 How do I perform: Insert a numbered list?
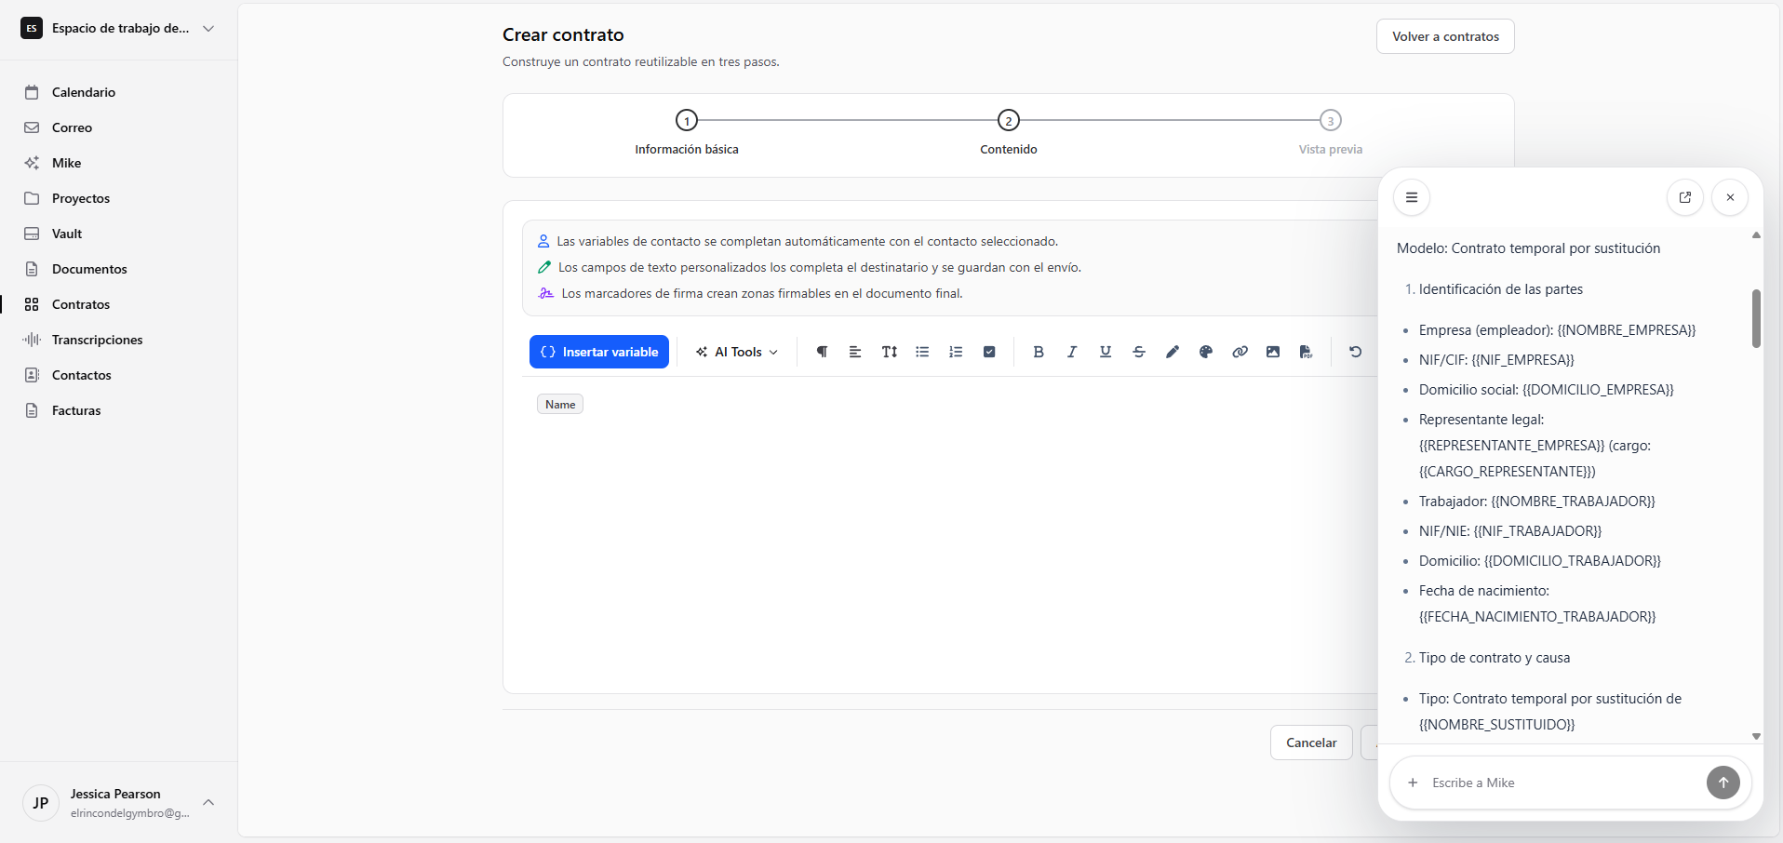click(956, 352)
